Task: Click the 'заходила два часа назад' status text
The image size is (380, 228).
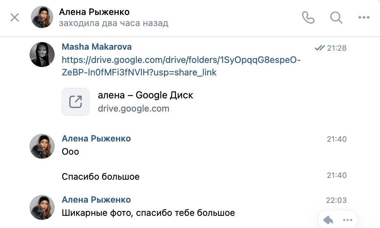Action: tap(114, 23)
